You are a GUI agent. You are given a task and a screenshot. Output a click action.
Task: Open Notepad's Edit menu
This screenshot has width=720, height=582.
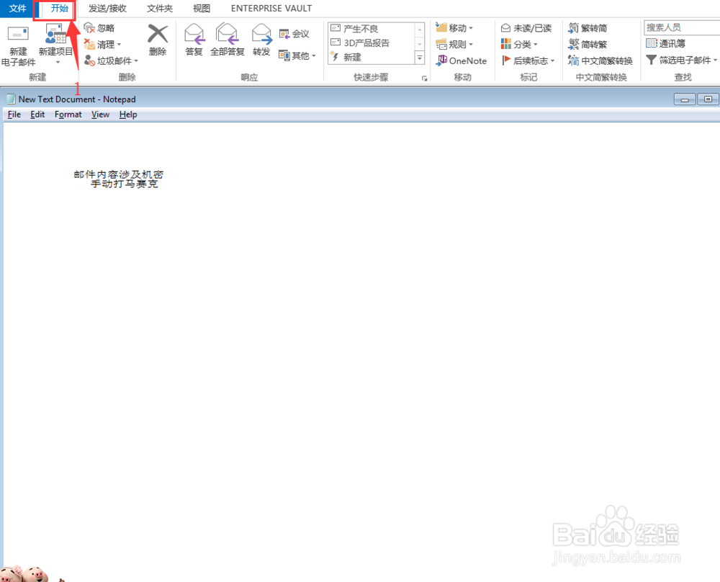point(37,115)
